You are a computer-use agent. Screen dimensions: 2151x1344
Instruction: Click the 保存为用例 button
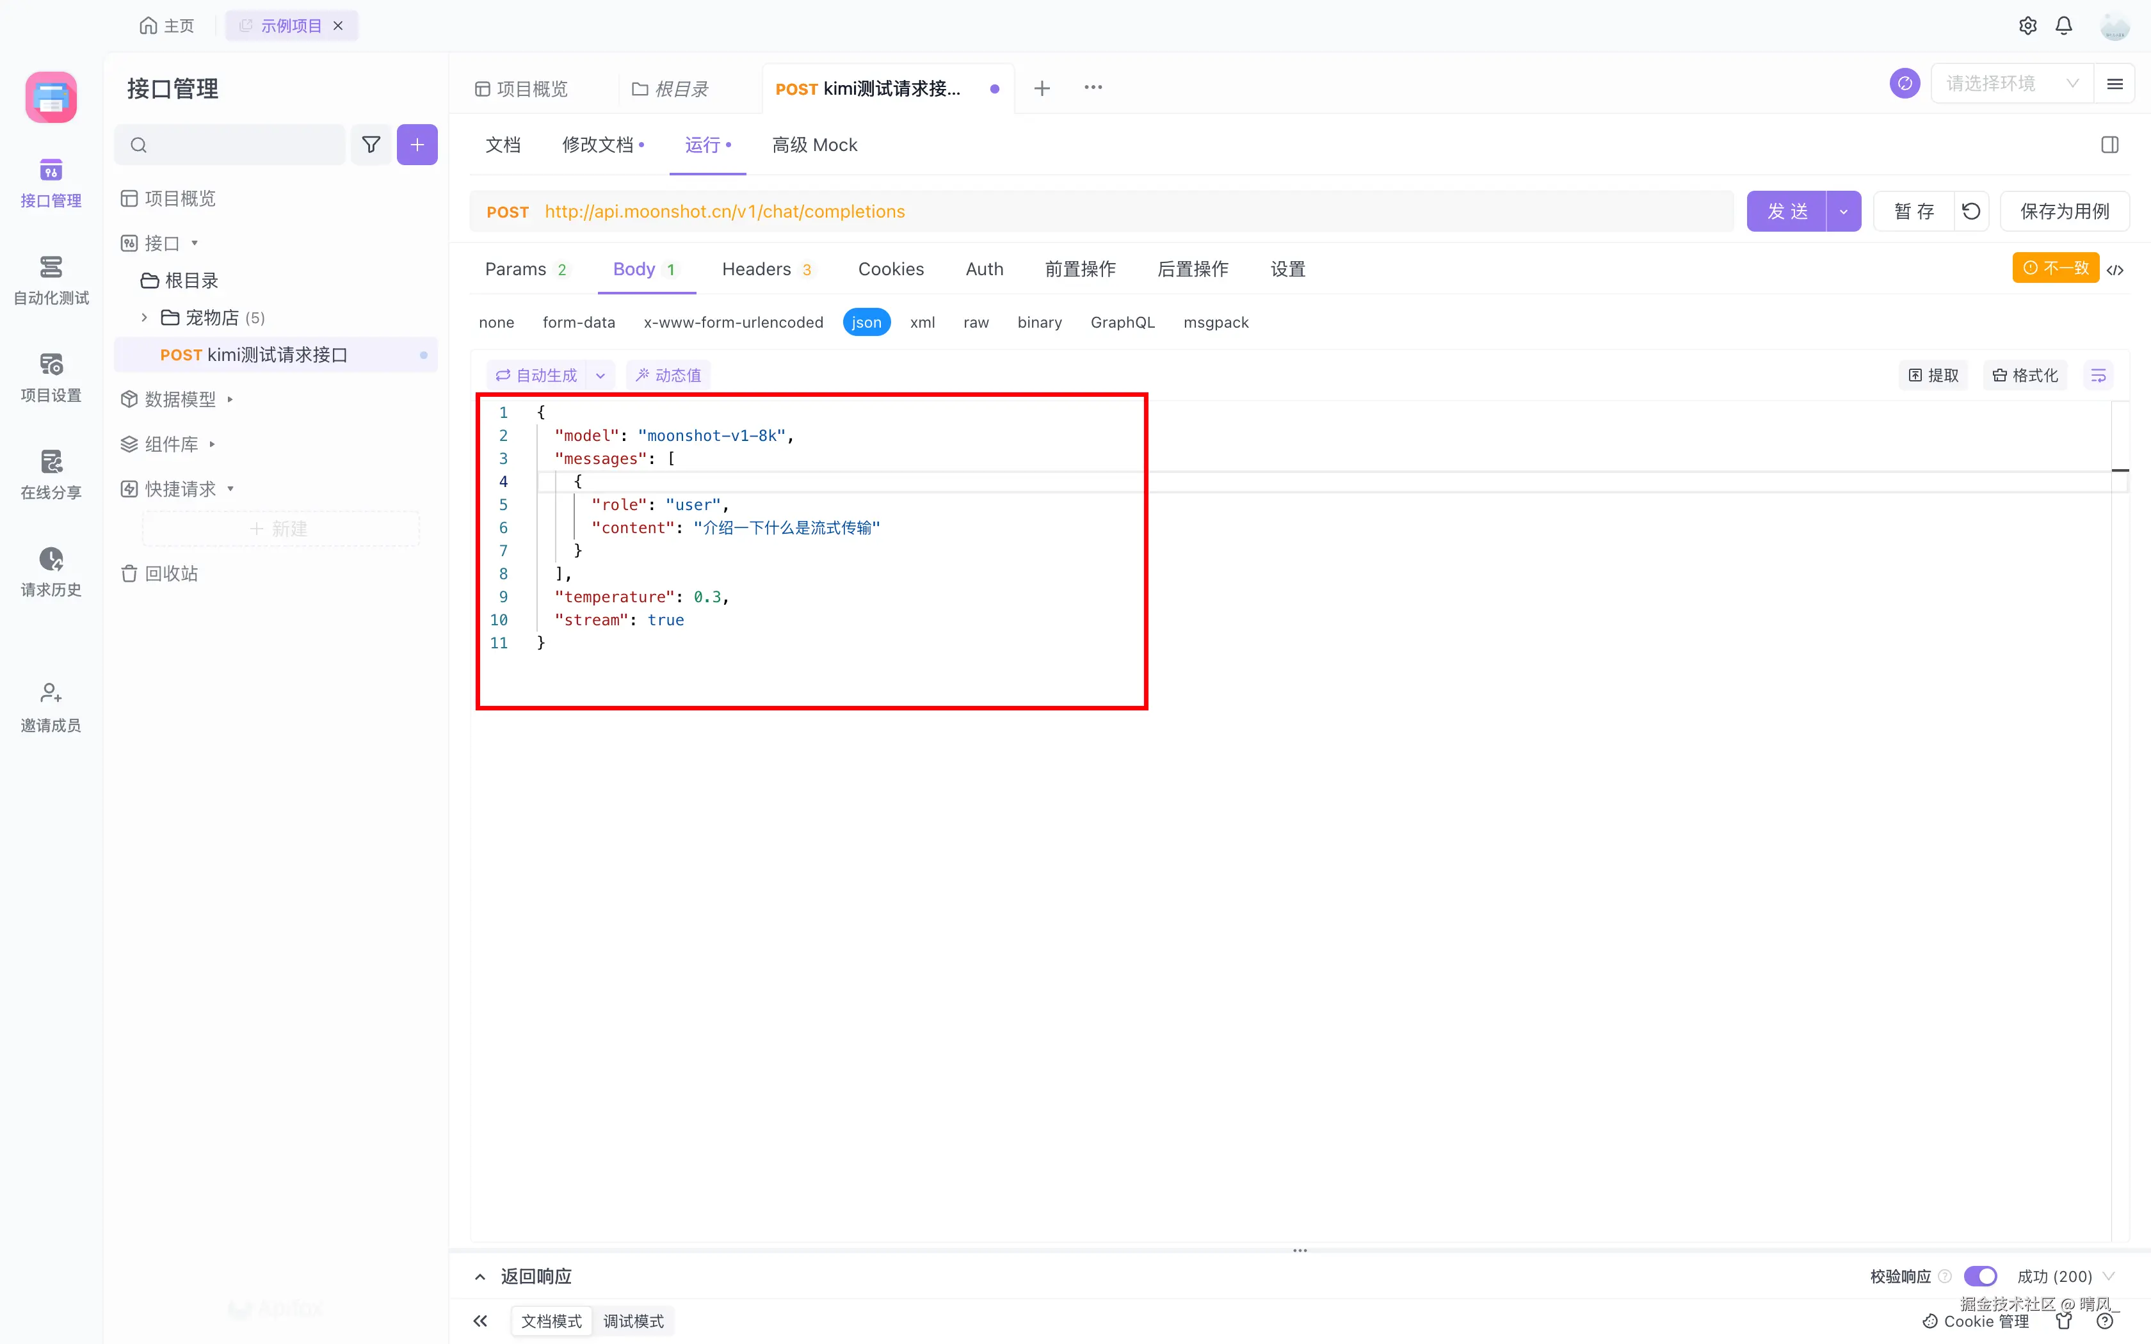pyautogui.click(x=2064, y=212)
